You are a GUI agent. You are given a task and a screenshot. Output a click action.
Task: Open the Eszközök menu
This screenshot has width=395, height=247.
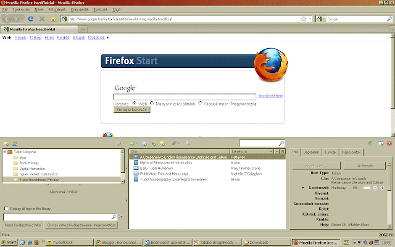click(x=100, y=10)
